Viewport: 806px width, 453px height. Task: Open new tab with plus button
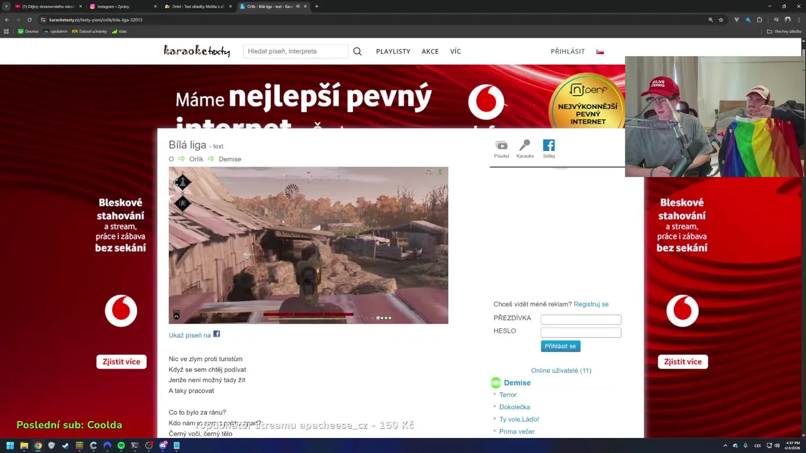317,6
